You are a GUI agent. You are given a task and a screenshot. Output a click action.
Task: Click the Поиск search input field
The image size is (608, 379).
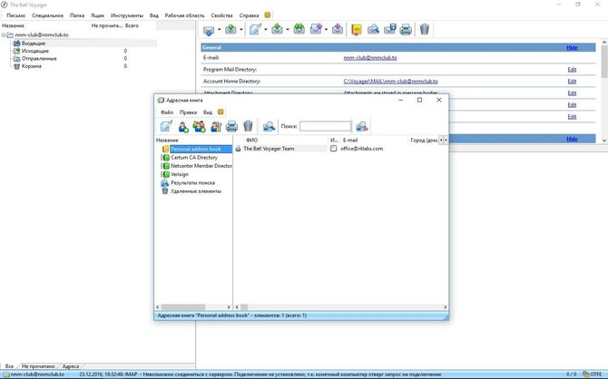pos(325,126)
